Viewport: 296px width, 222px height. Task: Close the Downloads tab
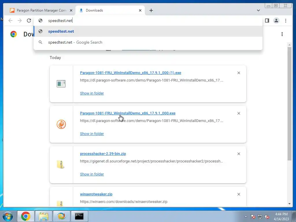coord(140,10)
